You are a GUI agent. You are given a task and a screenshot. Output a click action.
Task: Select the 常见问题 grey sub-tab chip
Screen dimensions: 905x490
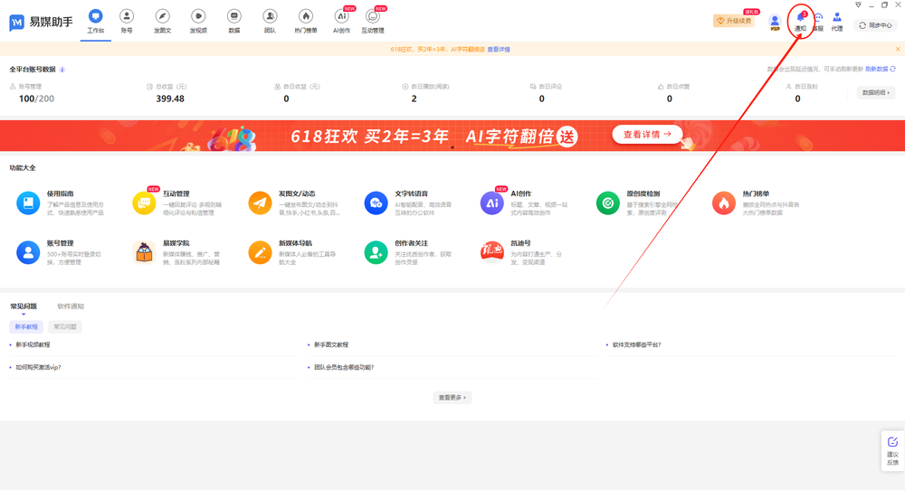(x=64, y=327)
